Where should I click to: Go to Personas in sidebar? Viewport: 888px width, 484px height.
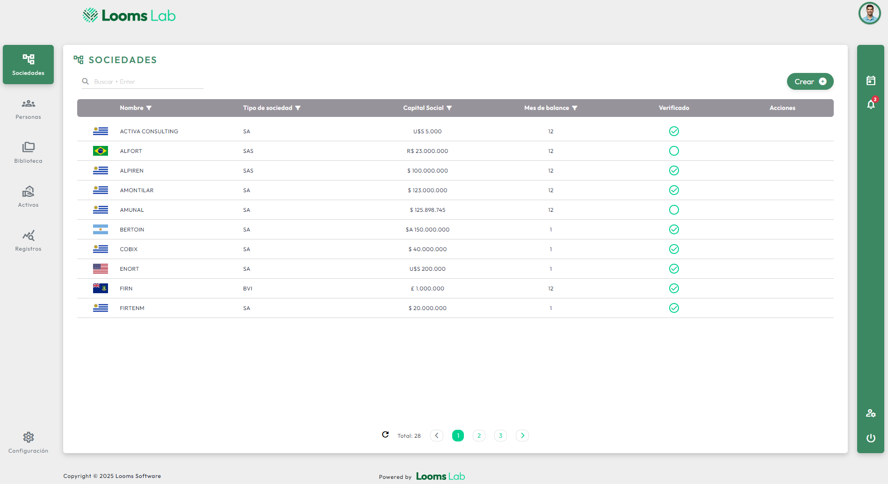click(x=28, y=109)
